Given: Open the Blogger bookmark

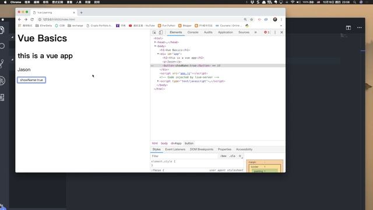Looking at the screenshot, I should point(185,26).
